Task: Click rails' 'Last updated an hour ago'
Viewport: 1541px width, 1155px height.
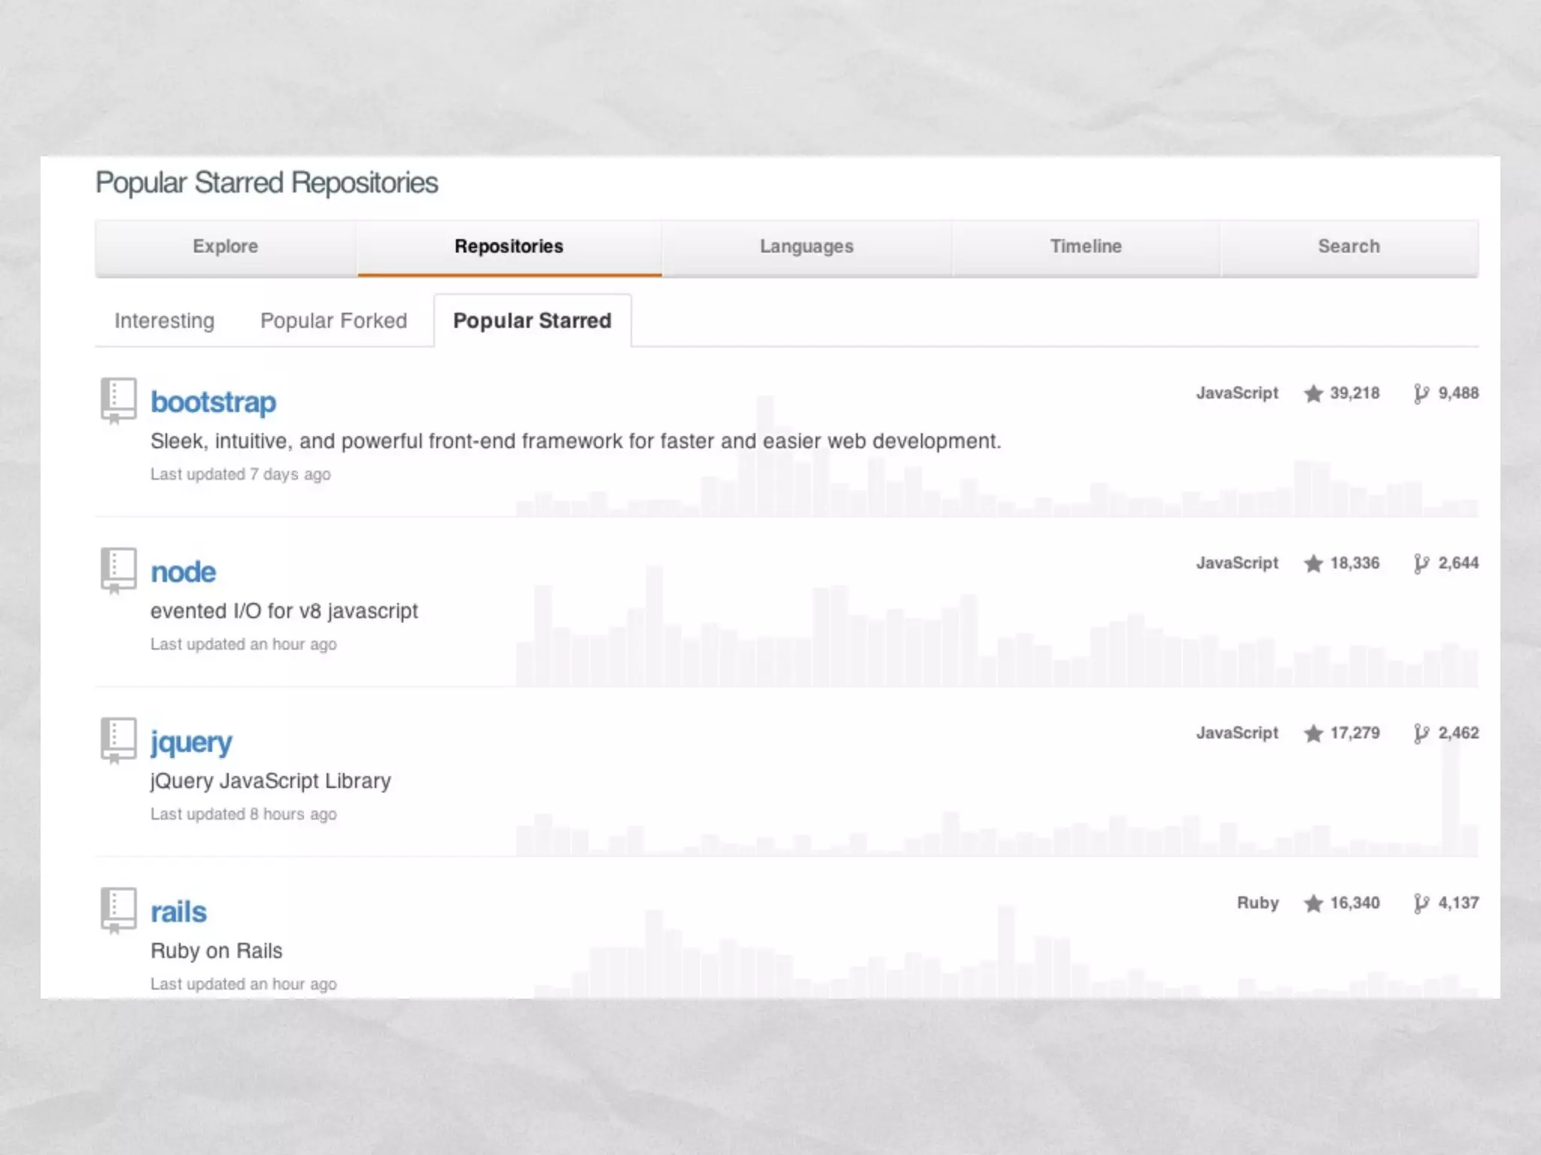Action: point(244,984)
